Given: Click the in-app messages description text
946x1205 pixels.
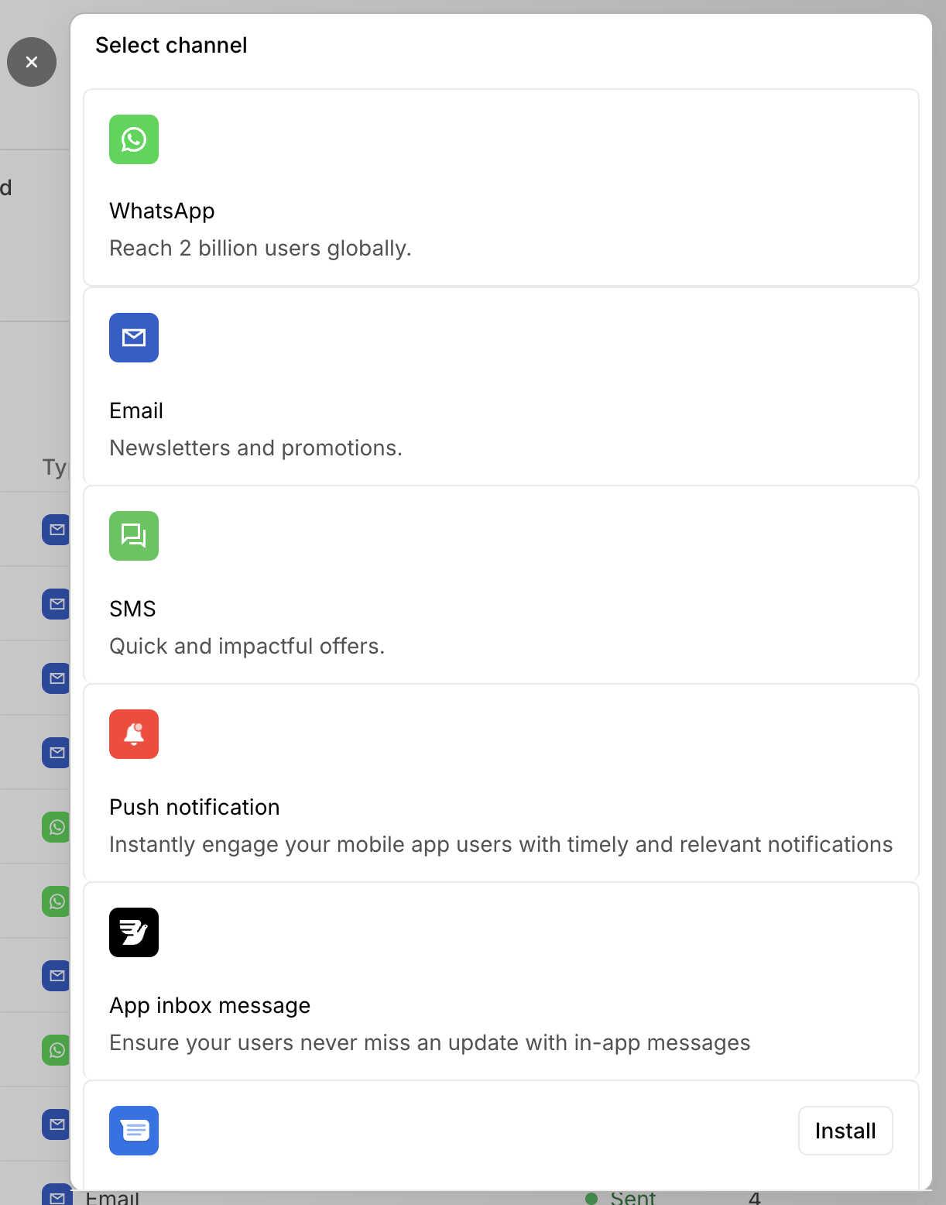Looking at the screenshot, I should (430, 1042).
